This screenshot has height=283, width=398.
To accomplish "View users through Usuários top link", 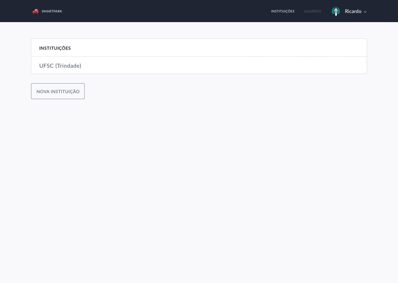I will click(312, 11).
